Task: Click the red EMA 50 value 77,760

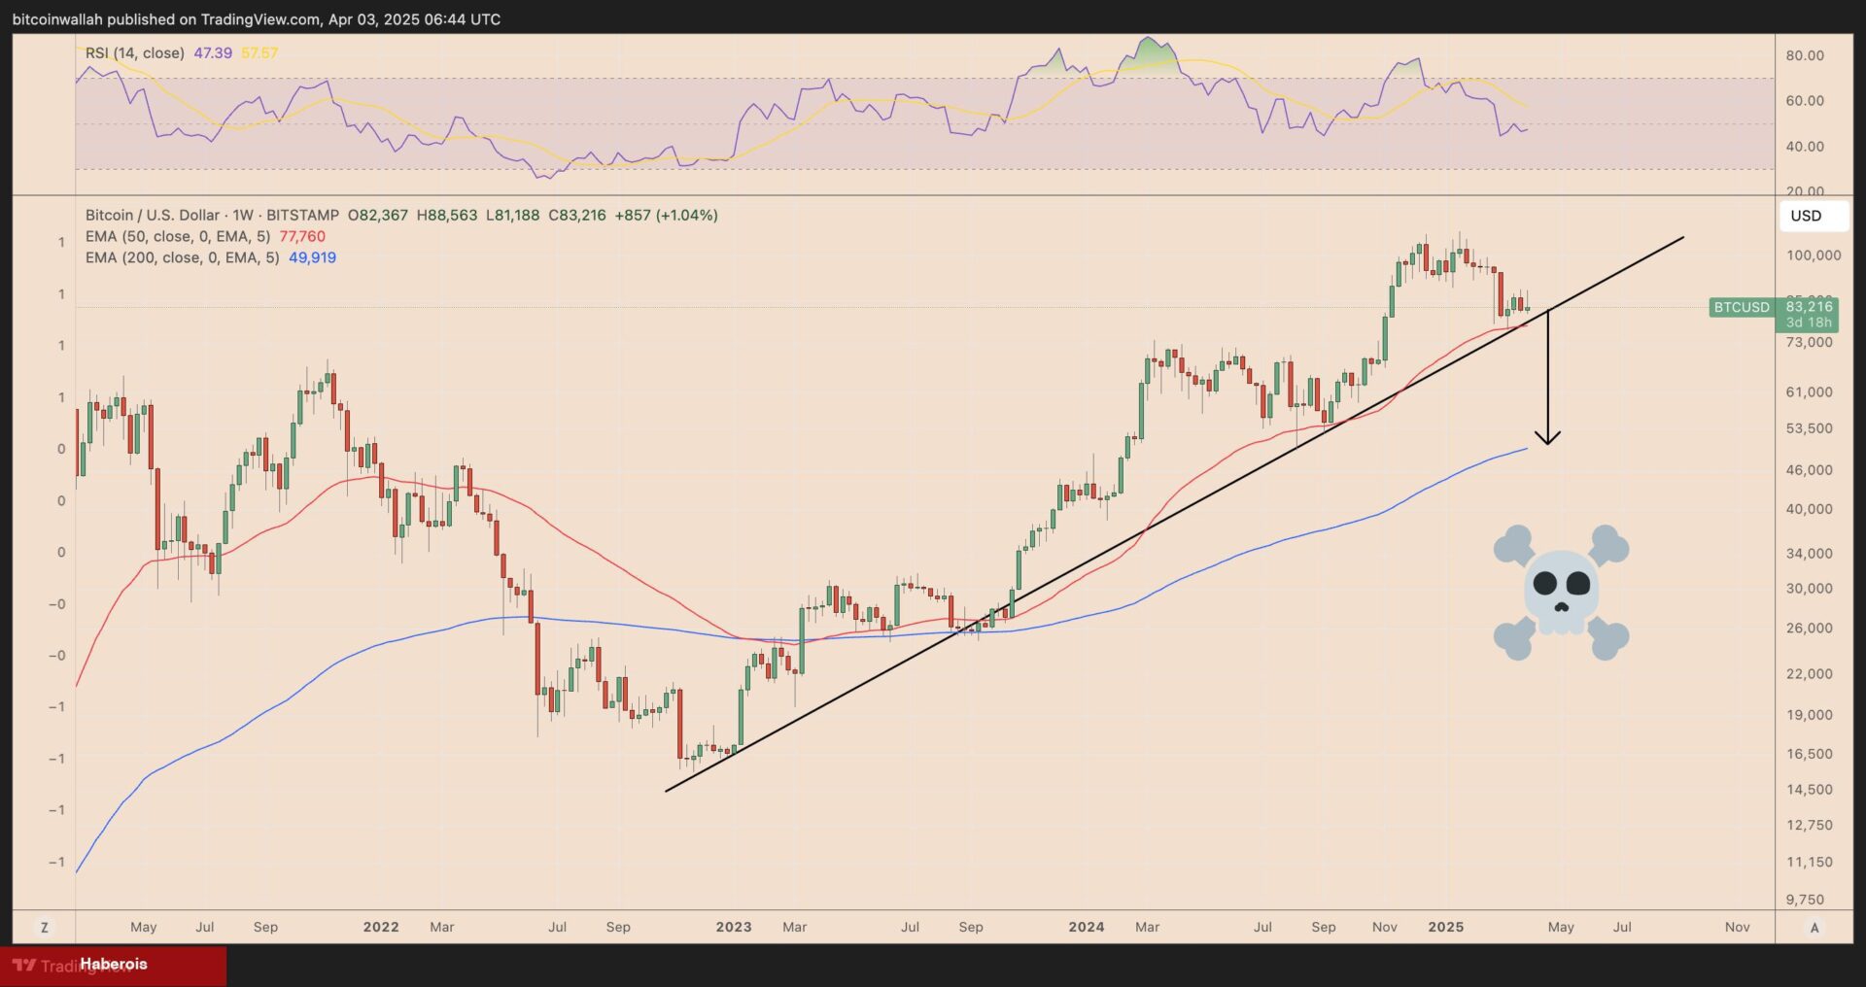Action: [x=302, y=236]
